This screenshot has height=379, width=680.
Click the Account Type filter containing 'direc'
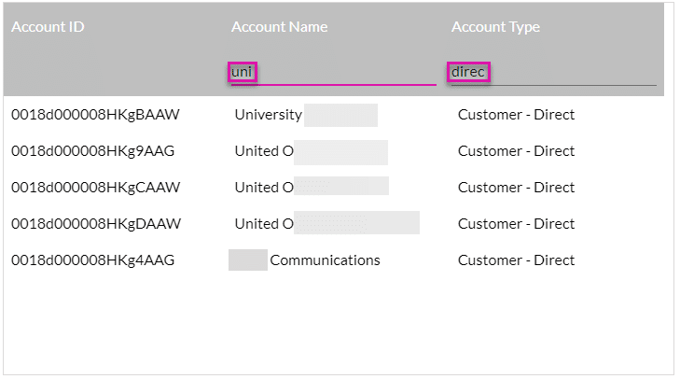click(x=552, y=72)
